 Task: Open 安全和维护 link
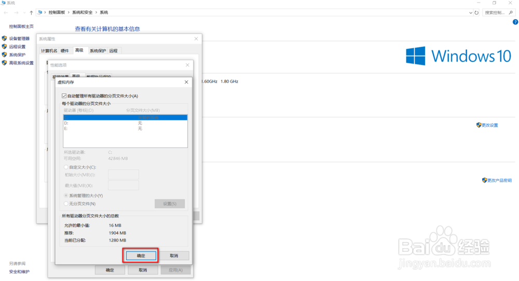[x=19, y=272]
